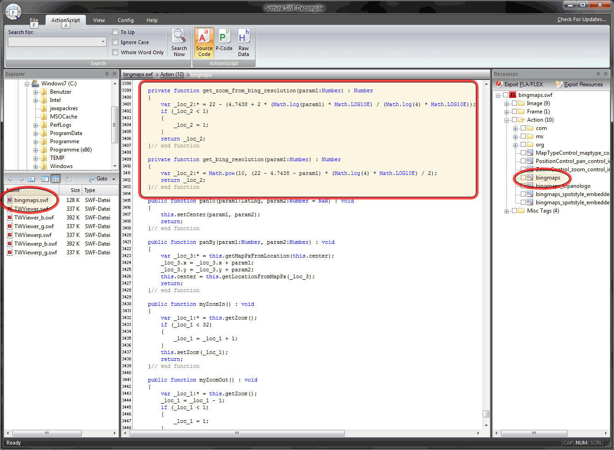Expand the mx folder node
614x450 pixels.
click(516, 136)
